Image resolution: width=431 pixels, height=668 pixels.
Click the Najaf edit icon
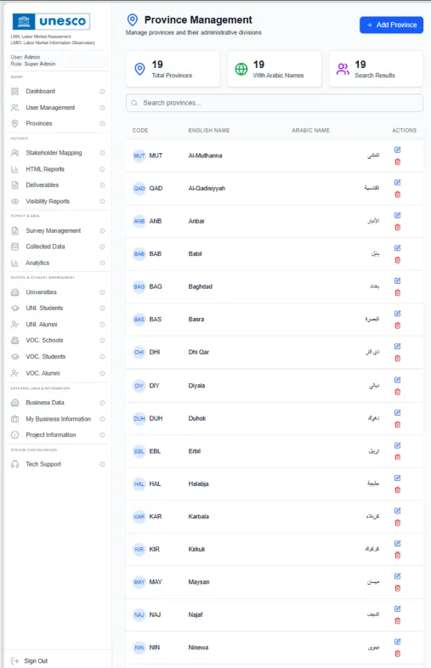397,609
